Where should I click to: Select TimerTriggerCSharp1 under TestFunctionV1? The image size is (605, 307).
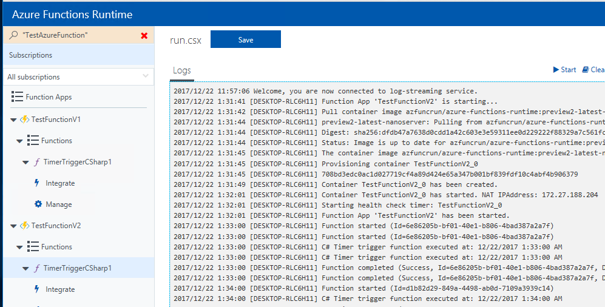point(77,162)
